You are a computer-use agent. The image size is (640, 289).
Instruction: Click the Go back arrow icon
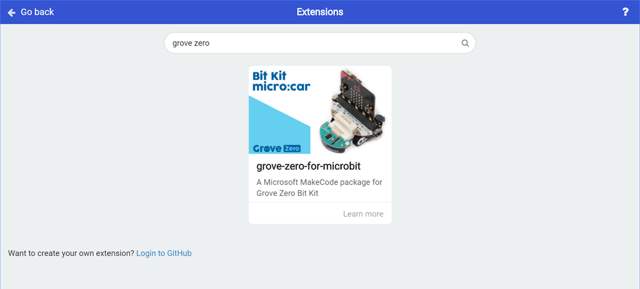click(x=11, y=12)
